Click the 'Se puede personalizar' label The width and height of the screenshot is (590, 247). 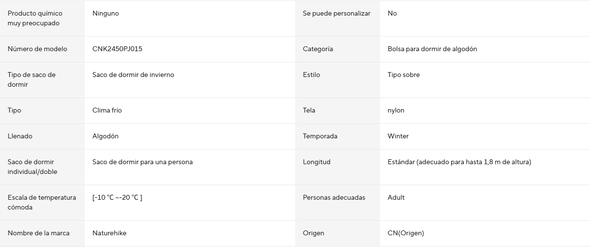[337, 13]
